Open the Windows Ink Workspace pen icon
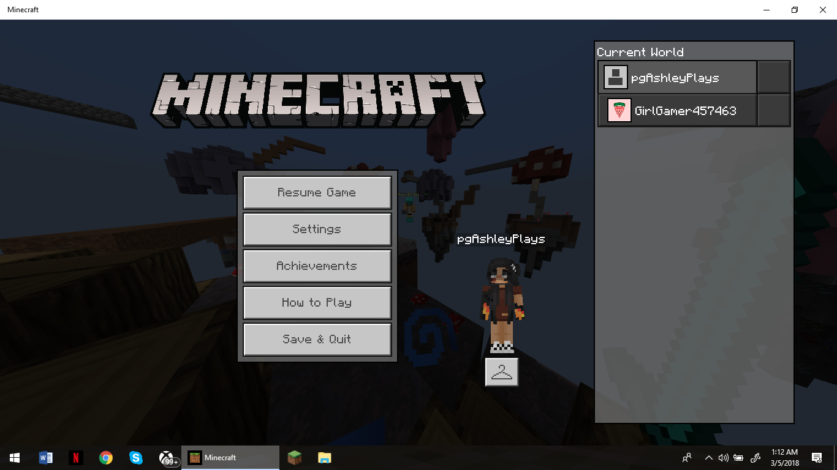Viewport: 837px width, 470px height. click(756, 458)
